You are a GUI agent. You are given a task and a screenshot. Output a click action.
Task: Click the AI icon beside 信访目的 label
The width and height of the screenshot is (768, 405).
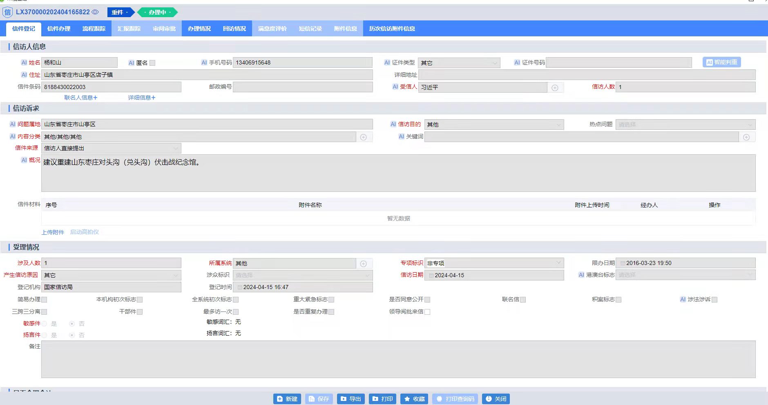pyautogui.click(x=393, y=124)
